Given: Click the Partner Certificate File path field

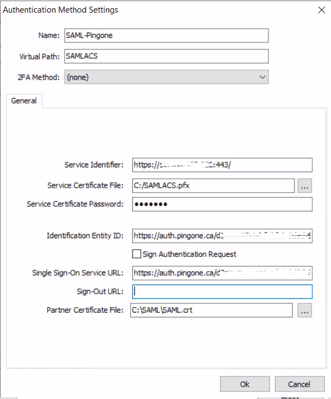Looking at the screenshot, I should click(x=211, y=310).
